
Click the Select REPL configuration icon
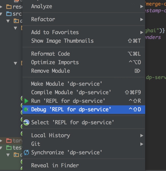pos(26,123)
